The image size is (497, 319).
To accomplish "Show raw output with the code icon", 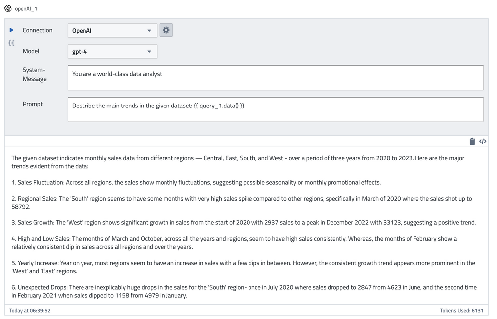I will 483,142.
